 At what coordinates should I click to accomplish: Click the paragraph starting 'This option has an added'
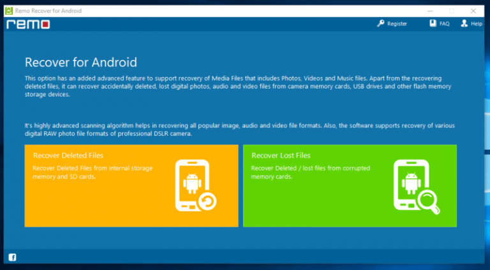[238, 87]
